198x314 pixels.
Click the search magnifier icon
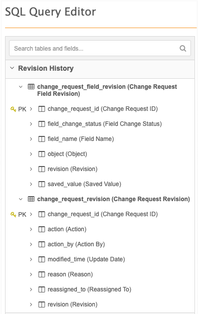click(182, 48)
